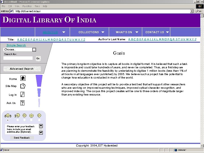The width and height of the screenshot is (204, 153).
Task: Select the fourth feedback rating radio button
Action: (31, 120)
